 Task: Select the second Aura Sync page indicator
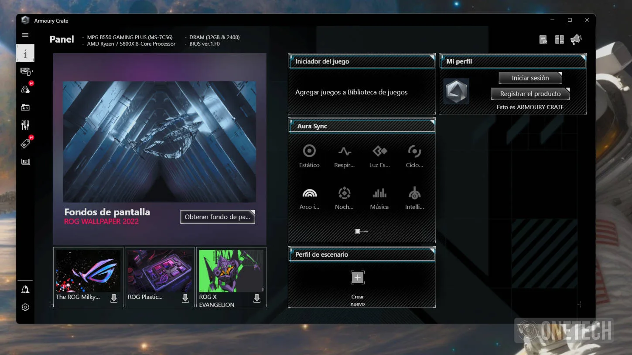pyautogui.click(x=366, y=231)
